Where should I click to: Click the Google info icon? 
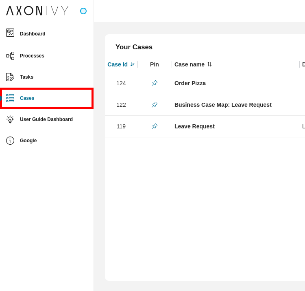(x=10, y=141)
